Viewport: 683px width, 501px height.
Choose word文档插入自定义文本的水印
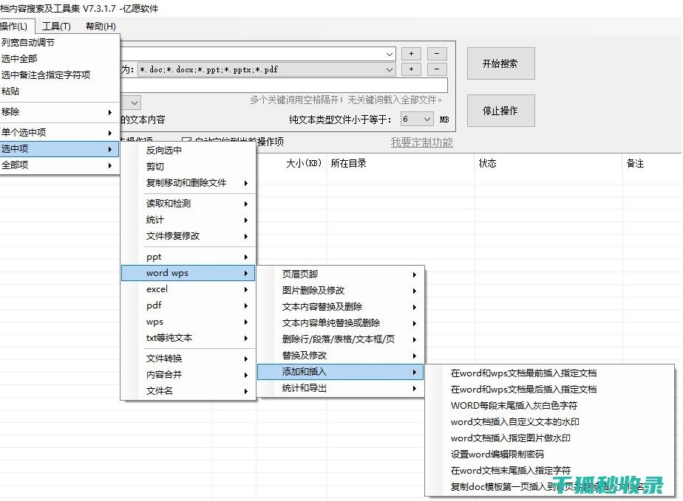550,422
